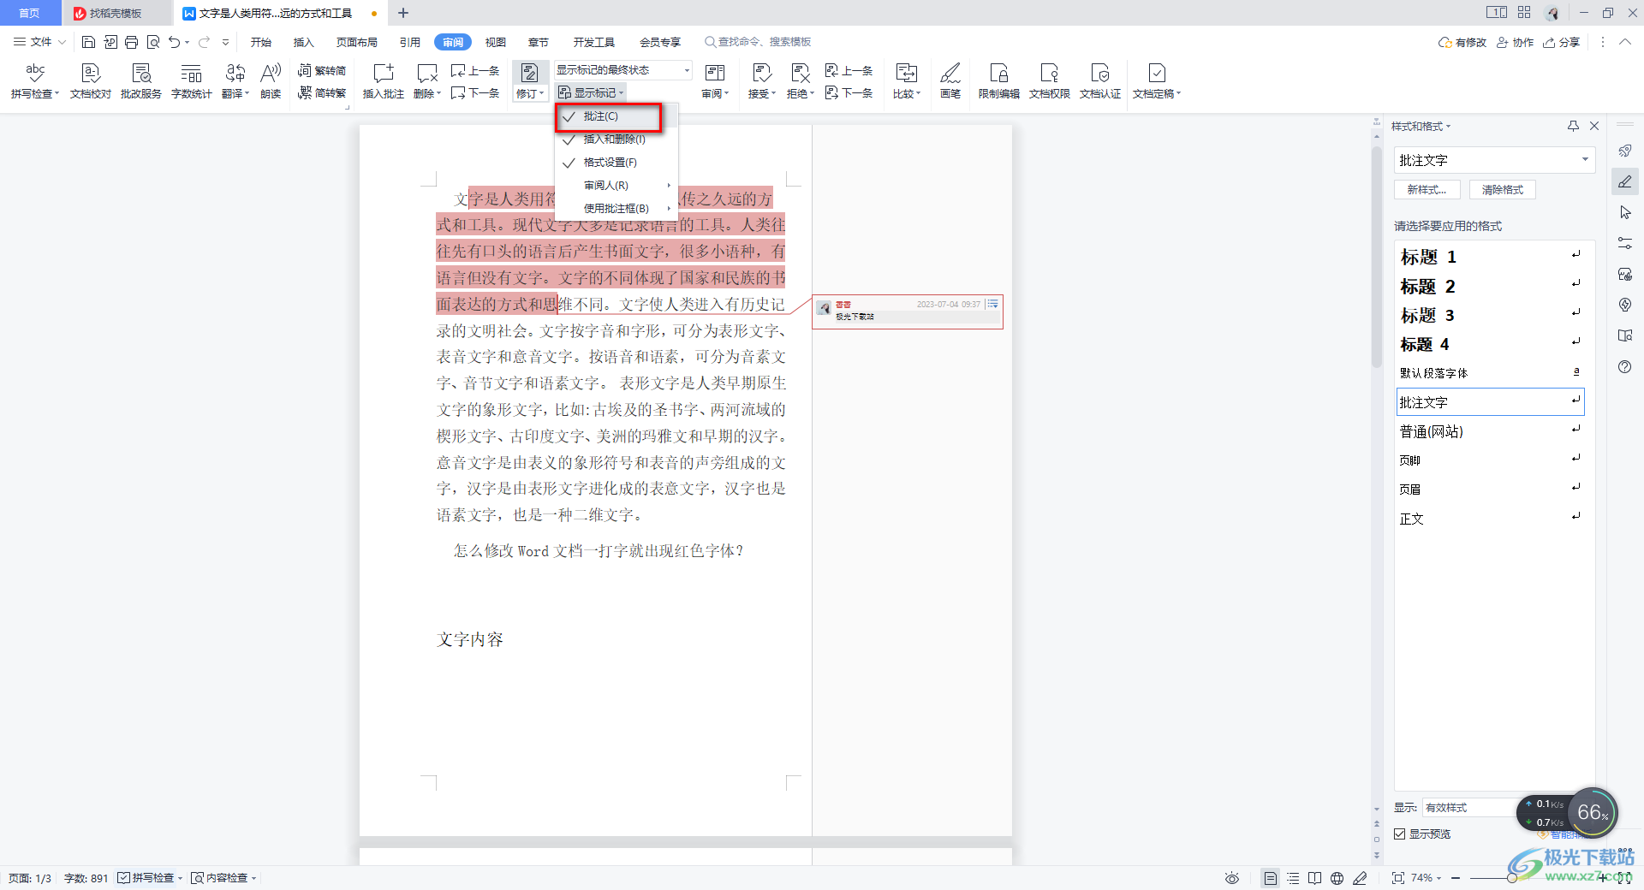Uncheck the 批注(C) menu entry

click(616, 116)
